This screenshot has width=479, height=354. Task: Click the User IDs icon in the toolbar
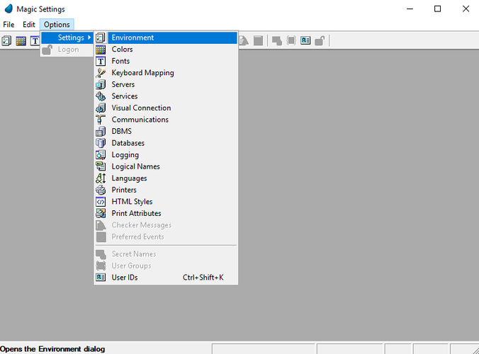[x=305, y=40]
